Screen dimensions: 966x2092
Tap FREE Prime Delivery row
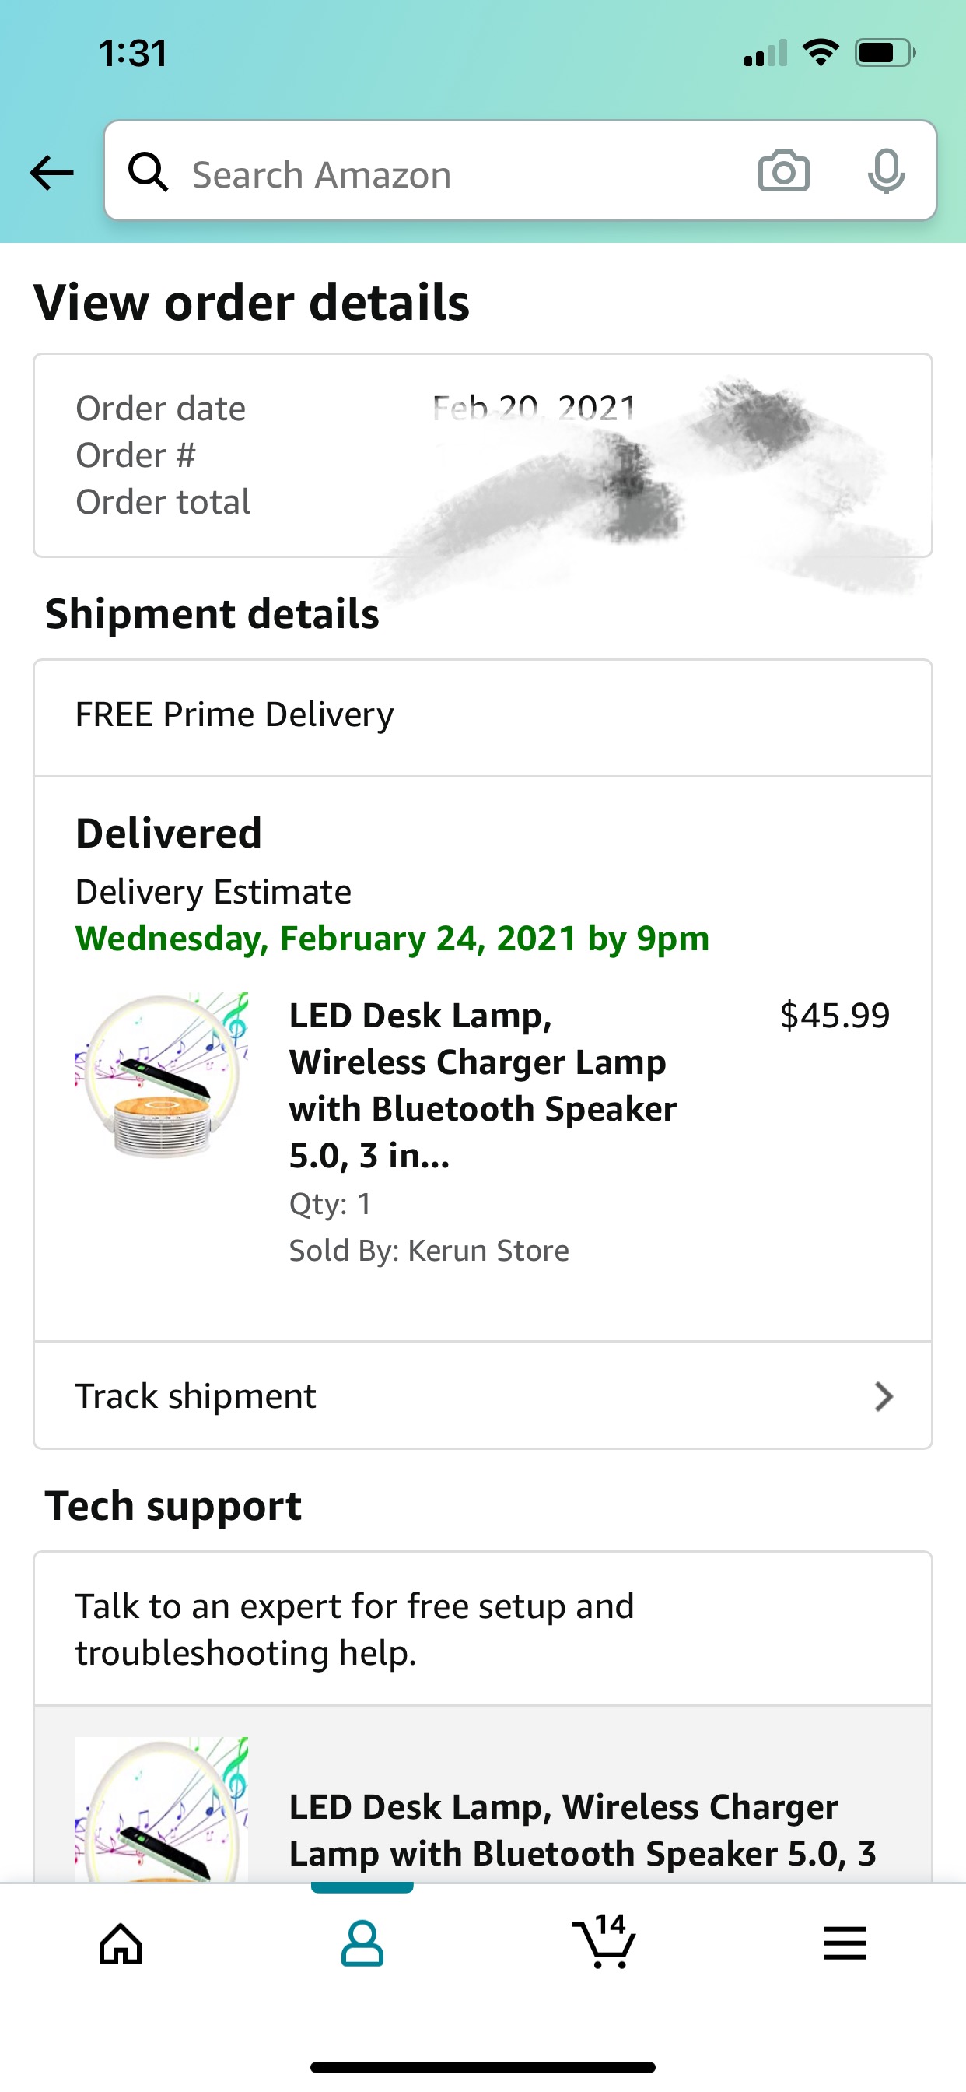coord(482,715)
